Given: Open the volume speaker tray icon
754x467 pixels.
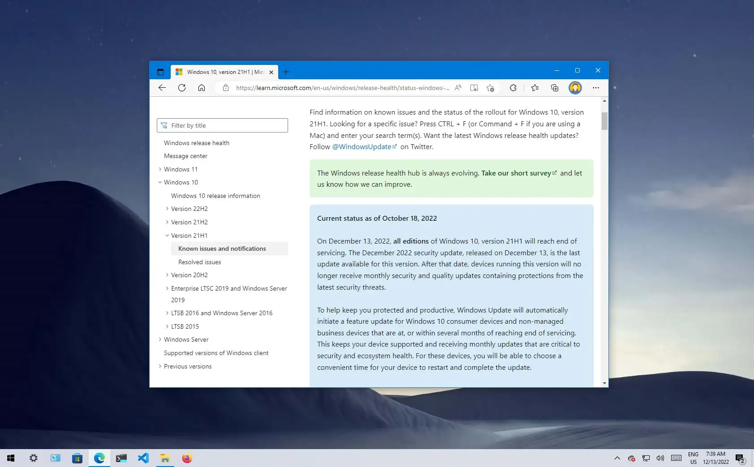Looking at the screenshot, I should tap(660, 458).
